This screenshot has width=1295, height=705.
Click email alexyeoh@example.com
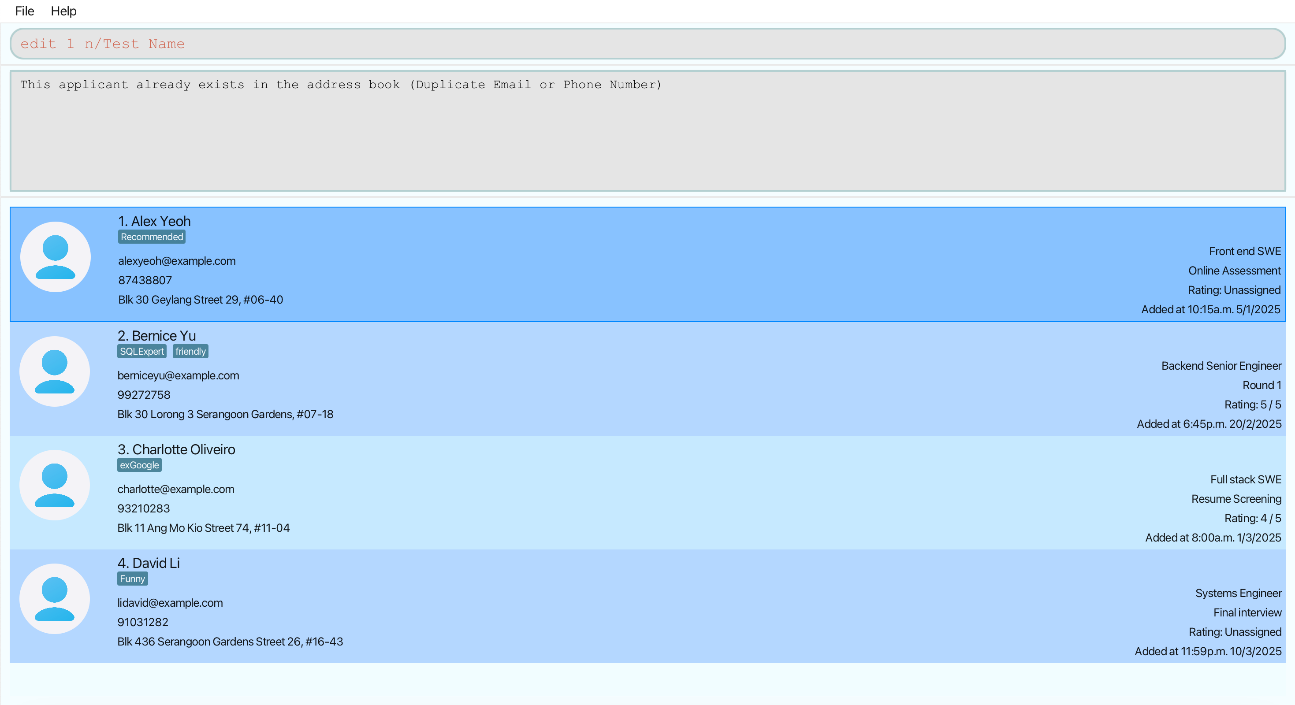pyautogui.click(x=177, y=261)
